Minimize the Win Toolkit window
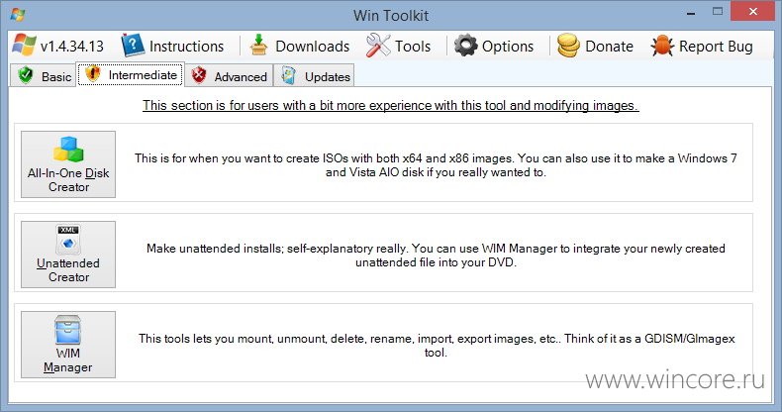This screenshot has width=782, height=412. point(691,14)
